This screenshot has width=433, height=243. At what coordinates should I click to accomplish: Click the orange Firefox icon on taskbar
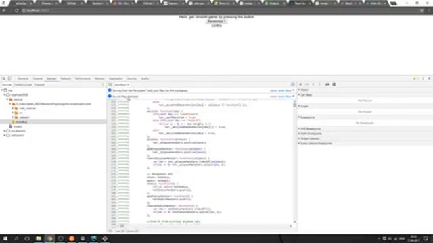pos(72,238)
